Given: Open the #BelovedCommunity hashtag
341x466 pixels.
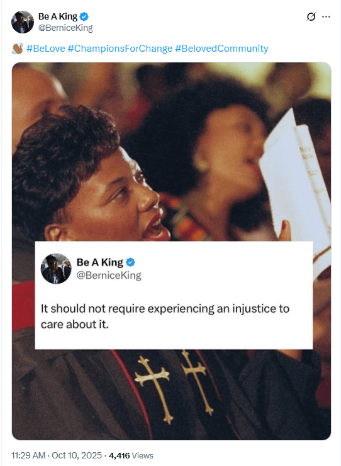Looking at the screenshot, I should [221, 48].
